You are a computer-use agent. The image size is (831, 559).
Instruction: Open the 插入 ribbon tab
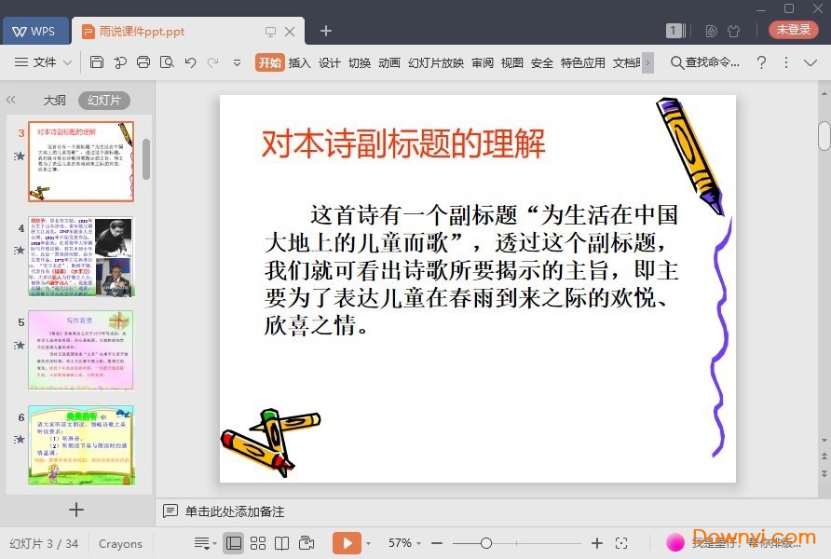[299, 62]
